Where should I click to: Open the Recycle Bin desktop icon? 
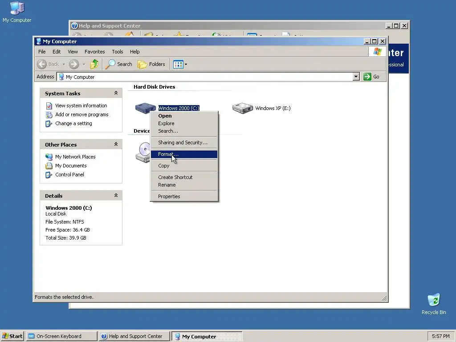tap(434, 304)
